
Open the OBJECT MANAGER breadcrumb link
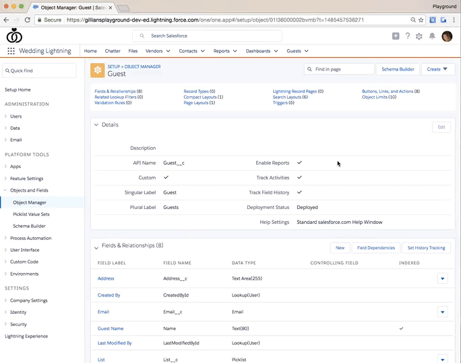pyautogui.click(x=143, y=67)
